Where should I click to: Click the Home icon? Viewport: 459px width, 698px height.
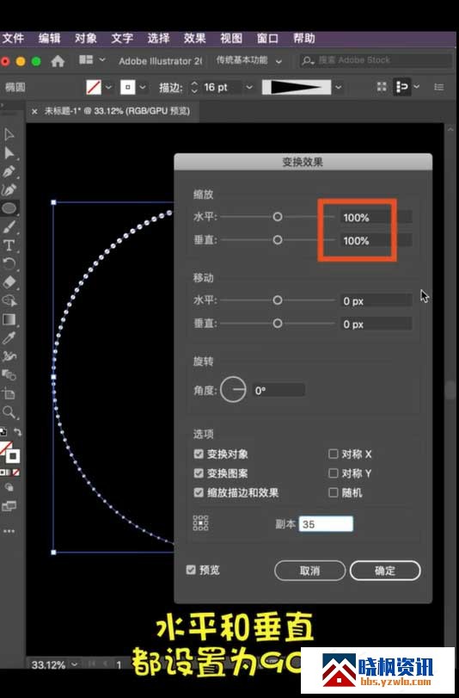click(x=58, y=61)
